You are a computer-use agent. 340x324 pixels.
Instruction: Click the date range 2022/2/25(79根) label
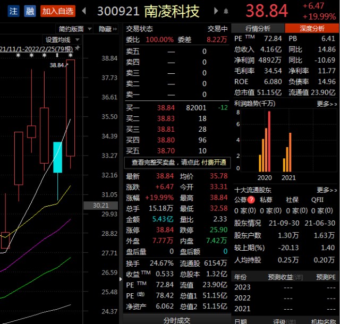click(x=37, y=49)
